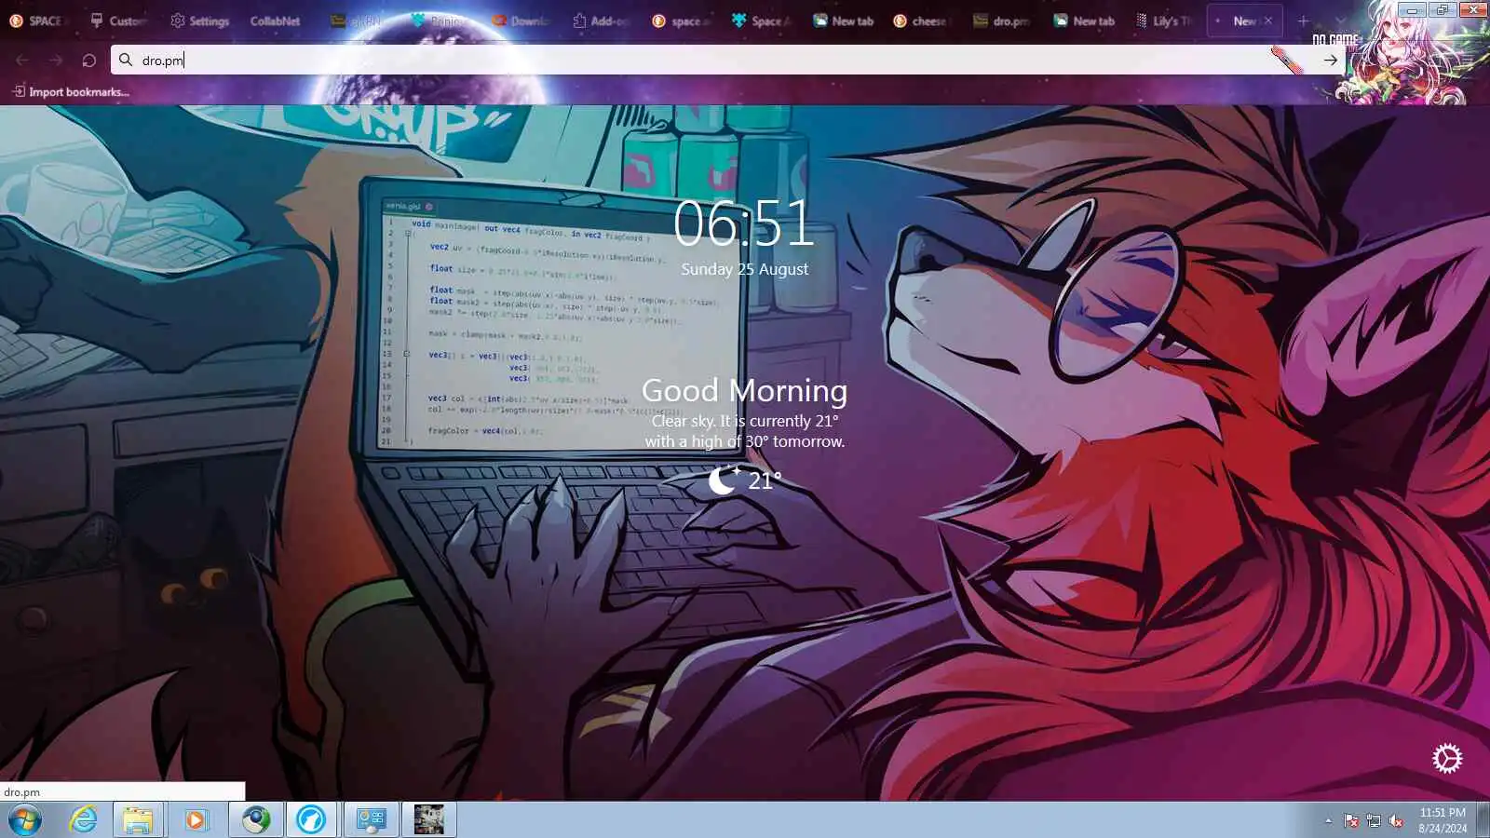
Task: Click the 06:51 clock display
Action: pos(744,223)
